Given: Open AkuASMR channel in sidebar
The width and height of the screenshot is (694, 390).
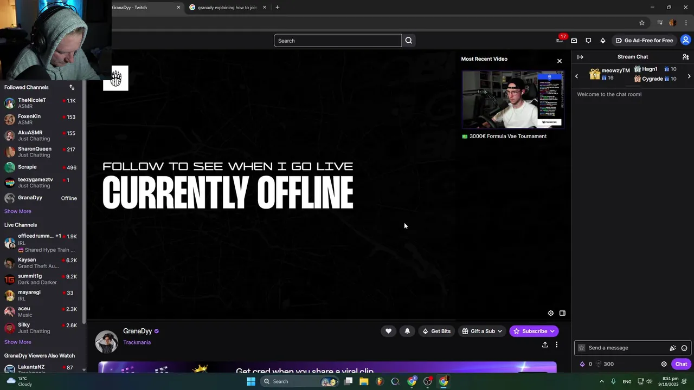Looking at the screenshot, I should tap(41, 135).
